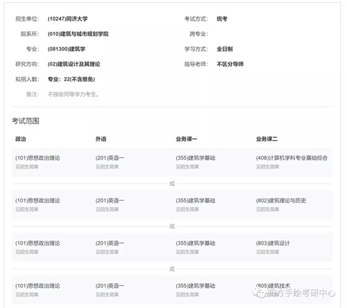
Task: Click the 研究方向 label
Action: click(27, 64)
